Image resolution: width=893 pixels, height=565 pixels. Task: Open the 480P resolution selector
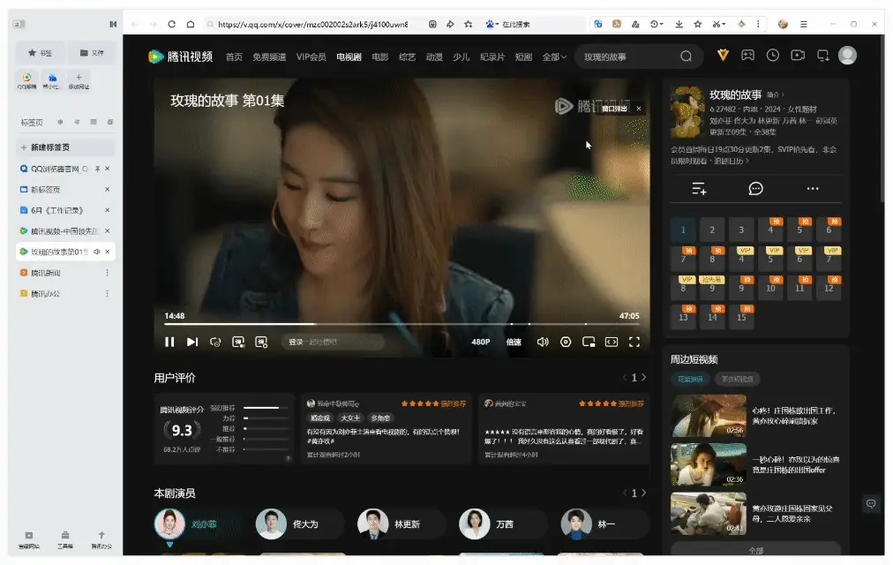[x=481, y=342]
